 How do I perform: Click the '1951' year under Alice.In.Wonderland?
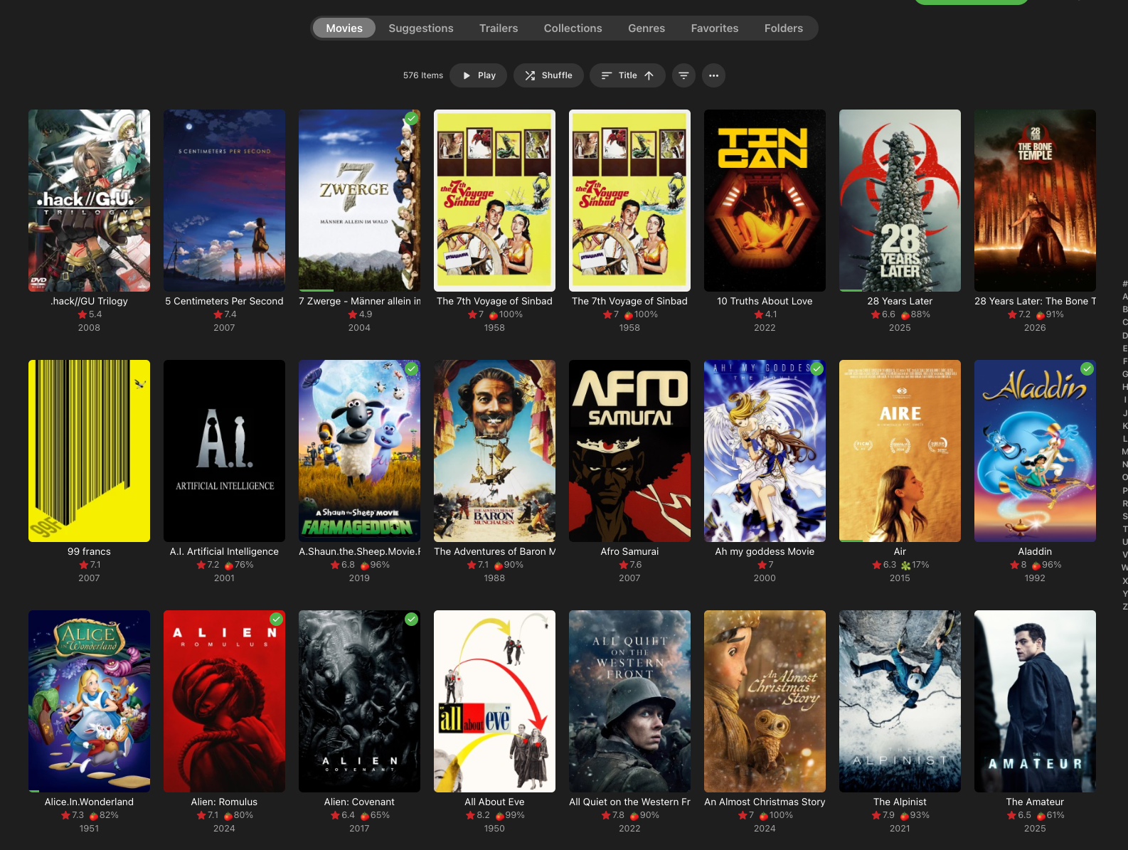click(x=89, y=829)
